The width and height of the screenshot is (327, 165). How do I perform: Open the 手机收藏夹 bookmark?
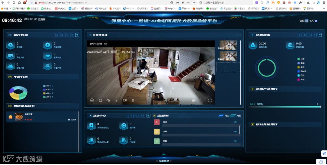click(x=19, y=8)
